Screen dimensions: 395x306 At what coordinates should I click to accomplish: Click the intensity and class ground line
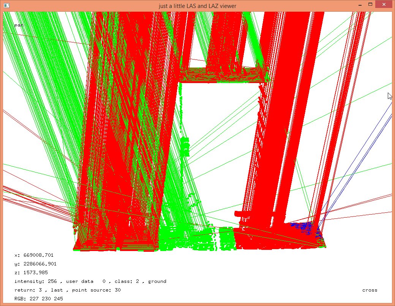[x=90, y=281]
